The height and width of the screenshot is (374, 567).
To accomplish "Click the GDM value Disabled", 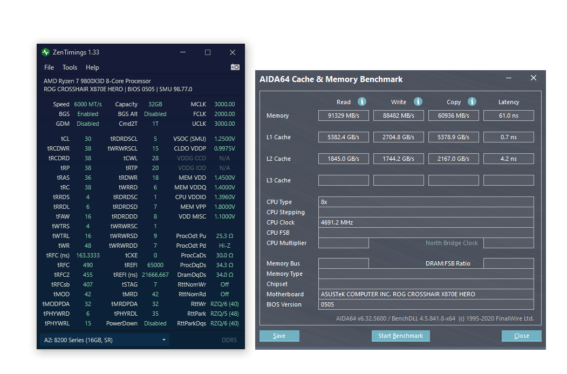I will tap(88, 124).
